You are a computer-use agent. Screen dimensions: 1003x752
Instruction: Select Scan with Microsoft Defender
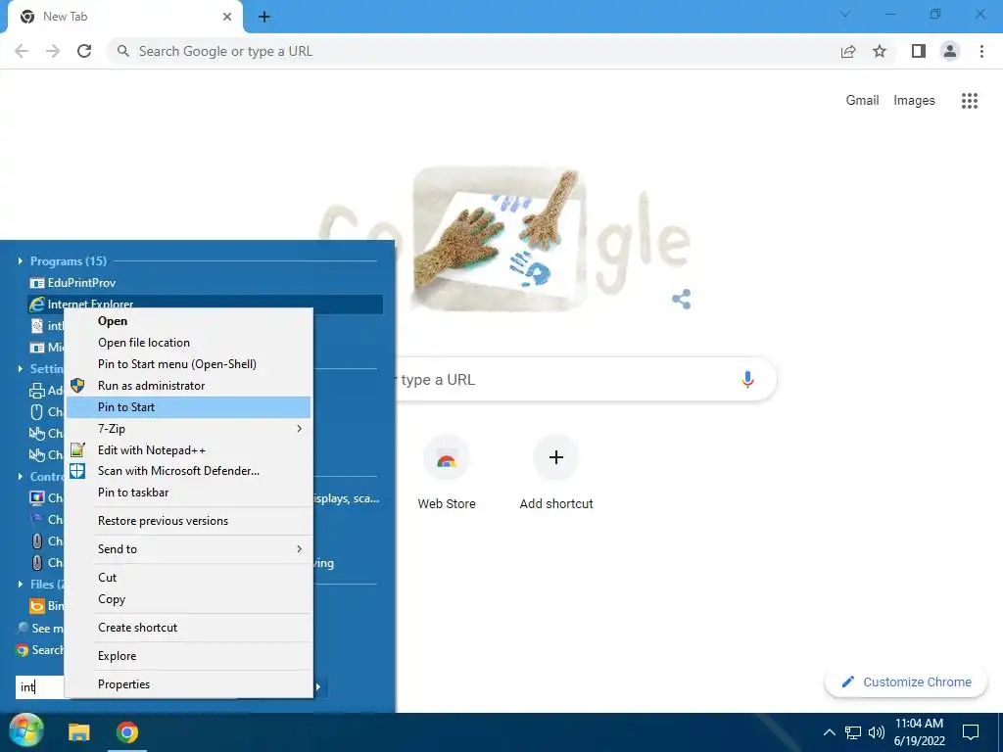click(x=189, y=471)
